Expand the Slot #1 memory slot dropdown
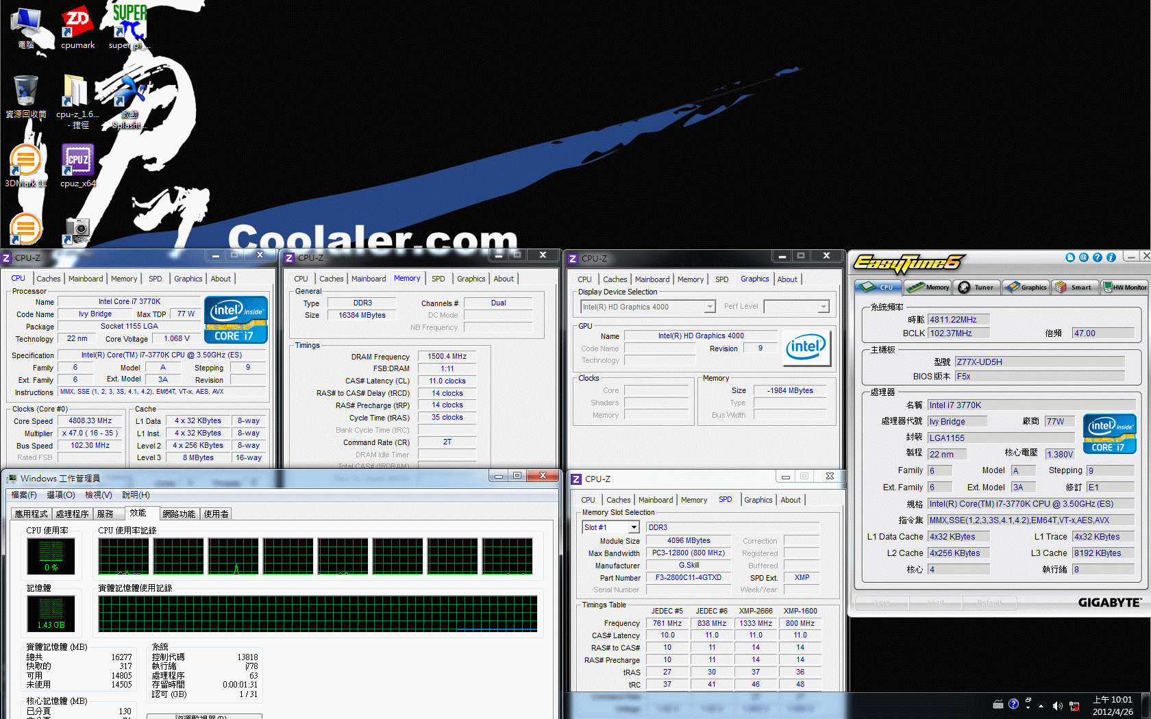The image size is (1151, 719). [x=634, y=527]
